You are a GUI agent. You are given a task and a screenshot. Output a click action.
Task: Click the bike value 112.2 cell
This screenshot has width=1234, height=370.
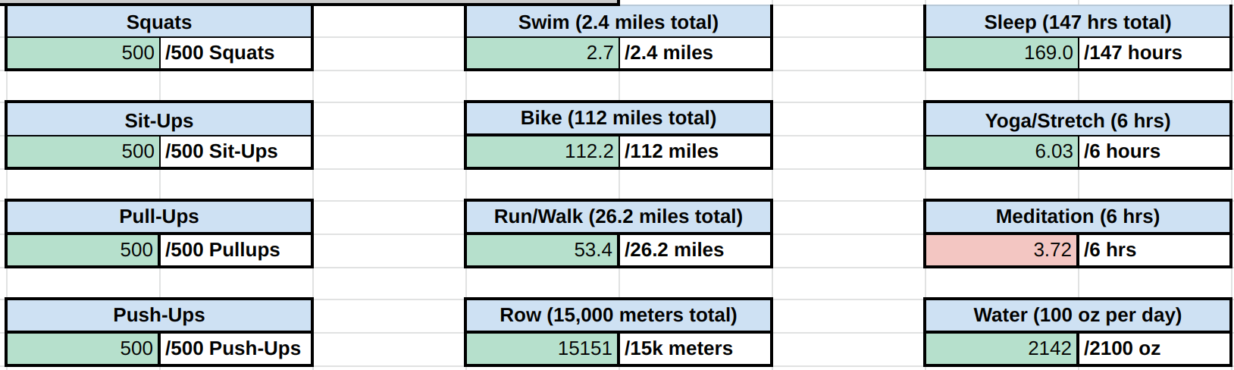(x=543, y=152)
